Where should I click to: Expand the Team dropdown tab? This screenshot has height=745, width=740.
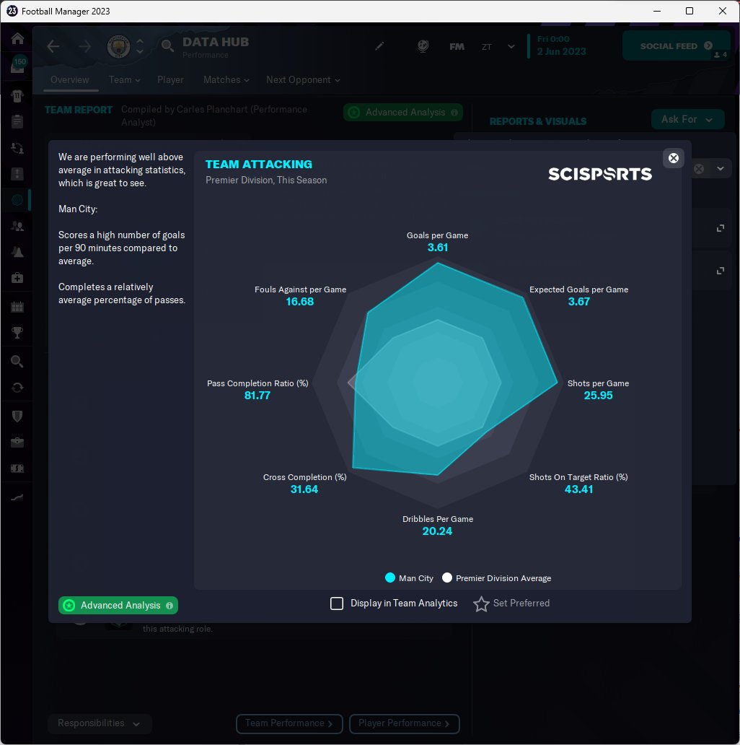pos(124,80)
